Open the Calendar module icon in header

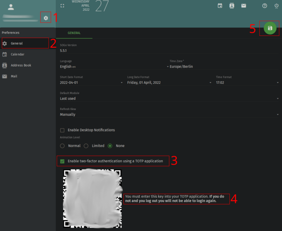click(220, 6)
